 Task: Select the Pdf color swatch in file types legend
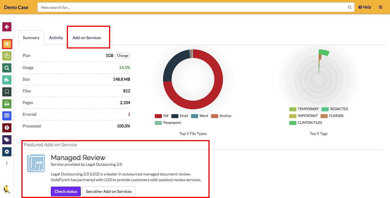[159, 116]
